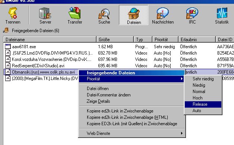Image resolution: width=234 pixels, height=145 pixels.
Task: Click priority cell Auto [Ho]
Action: pos(162,53)
